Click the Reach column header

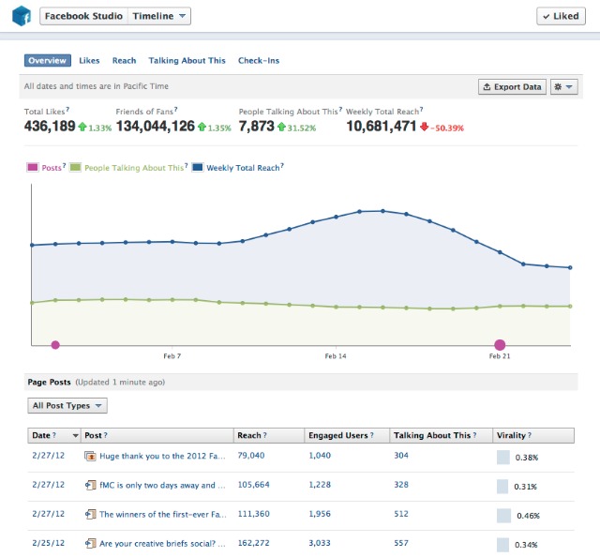coord(269,435)
